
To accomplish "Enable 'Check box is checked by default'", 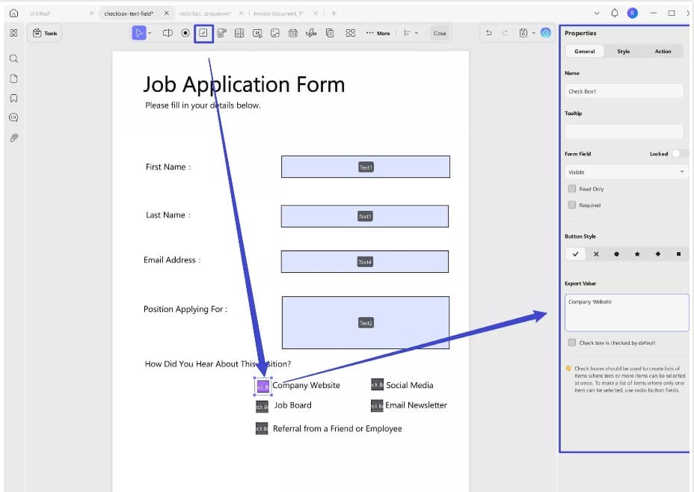I will [571, 342].
